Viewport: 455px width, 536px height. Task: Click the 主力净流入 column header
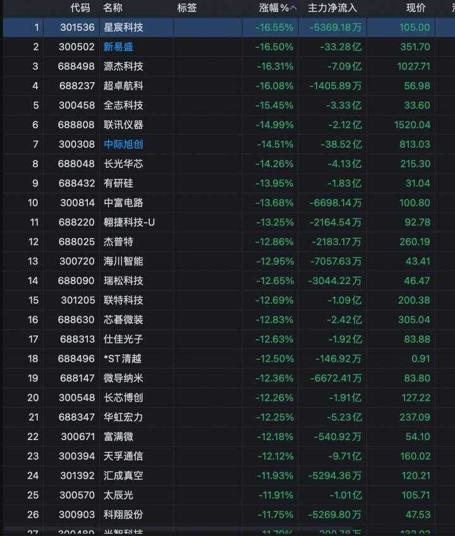[x=332, y=8]
